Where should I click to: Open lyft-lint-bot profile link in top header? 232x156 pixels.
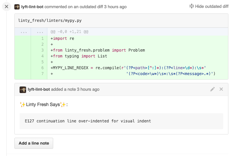tap(32, 7)
